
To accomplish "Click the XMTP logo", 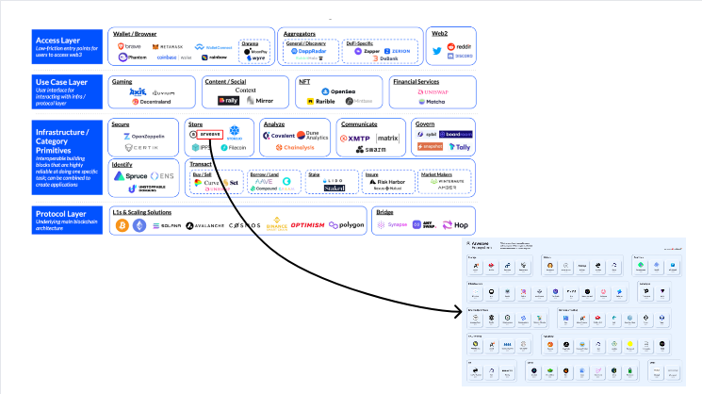I will pyautogui.click(x=355, y=139).
